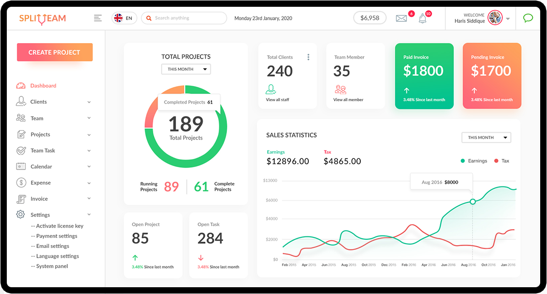This screenshot has width=547, height=294.
Task: Select Dashboard in the sidebar
Action: (43, 86)
